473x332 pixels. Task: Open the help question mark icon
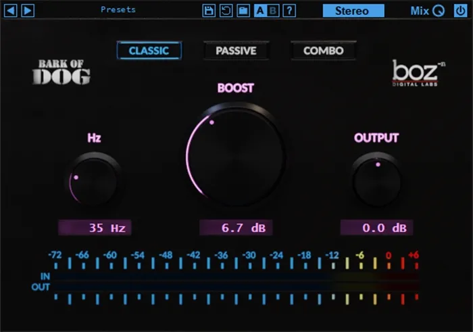tap(290, 11)
